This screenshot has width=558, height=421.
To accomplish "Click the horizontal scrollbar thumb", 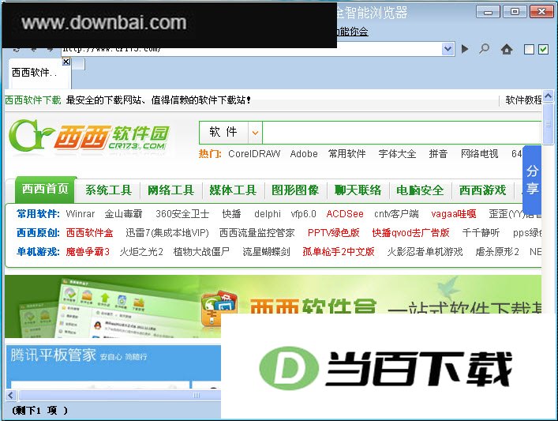I will click(x=120, y=395).
